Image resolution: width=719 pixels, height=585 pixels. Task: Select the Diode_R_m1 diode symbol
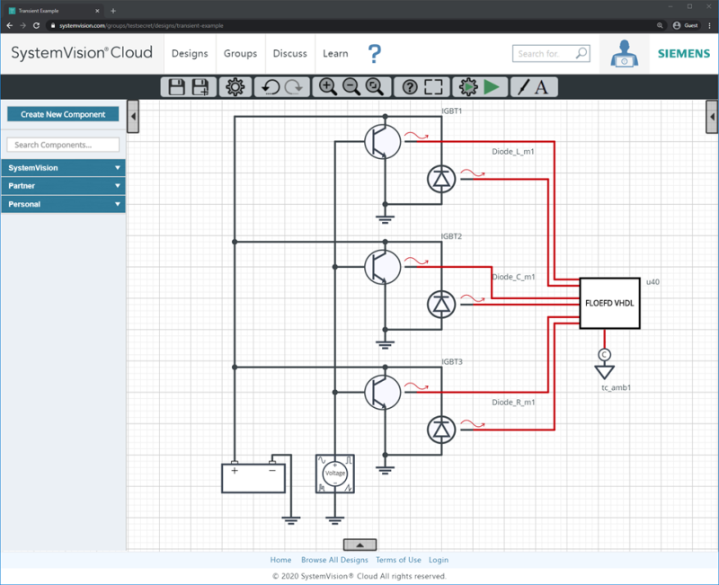(x=441, y=430)
